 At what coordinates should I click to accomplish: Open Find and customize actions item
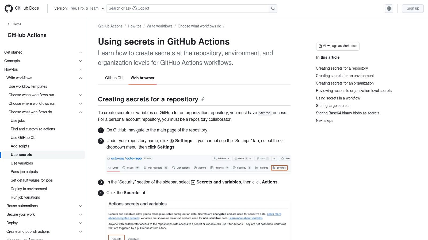pos(33,129)
